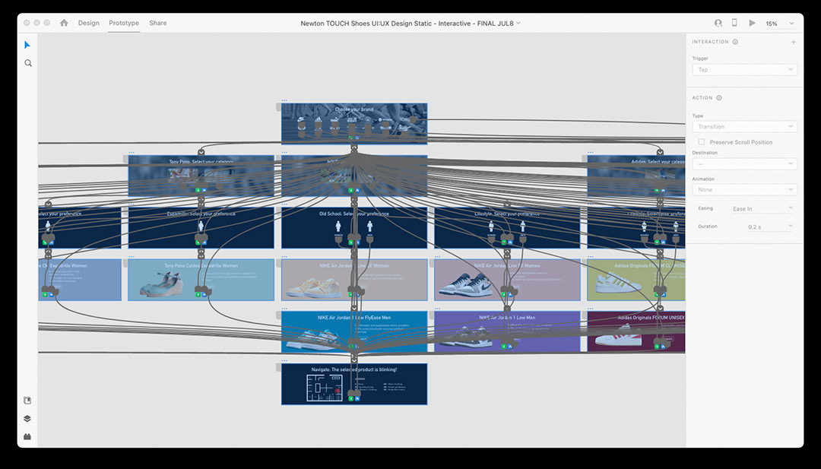Click the mobile device preview icon
Screen dimensions: 821x469
[734, 23]
